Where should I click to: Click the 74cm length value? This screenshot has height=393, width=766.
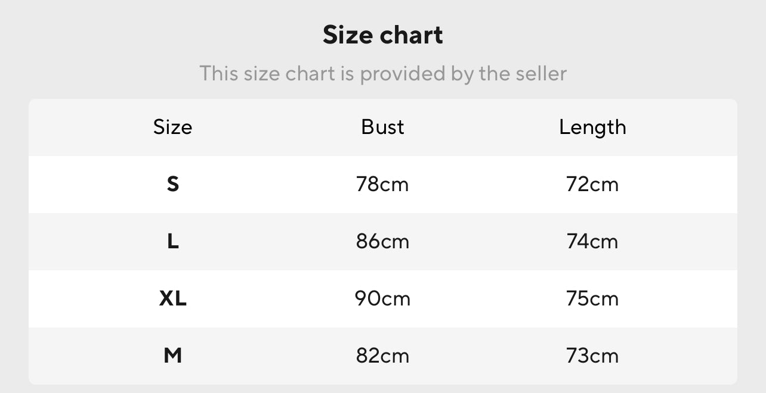click(592, 241)
